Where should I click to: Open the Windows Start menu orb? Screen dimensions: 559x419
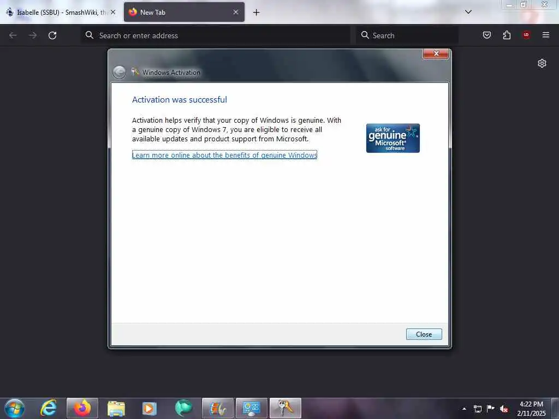tap(15, 408)
